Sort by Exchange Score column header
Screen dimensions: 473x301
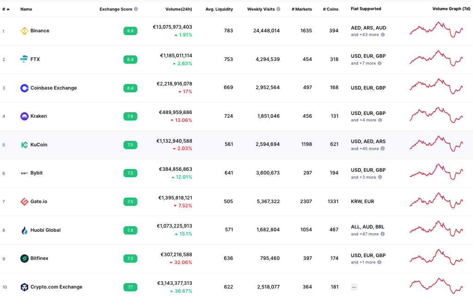116,9
